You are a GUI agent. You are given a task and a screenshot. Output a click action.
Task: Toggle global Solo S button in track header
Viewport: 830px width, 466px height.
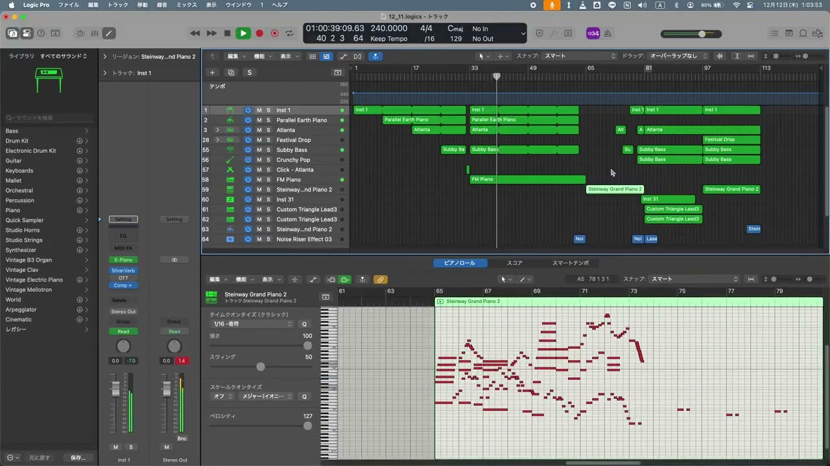pos(249,72)
